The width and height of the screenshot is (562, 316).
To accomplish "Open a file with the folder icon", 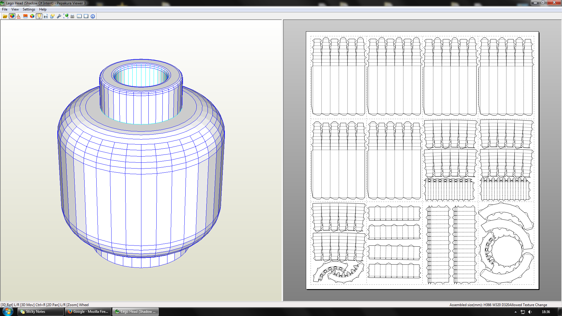I will tap(5, 16).
